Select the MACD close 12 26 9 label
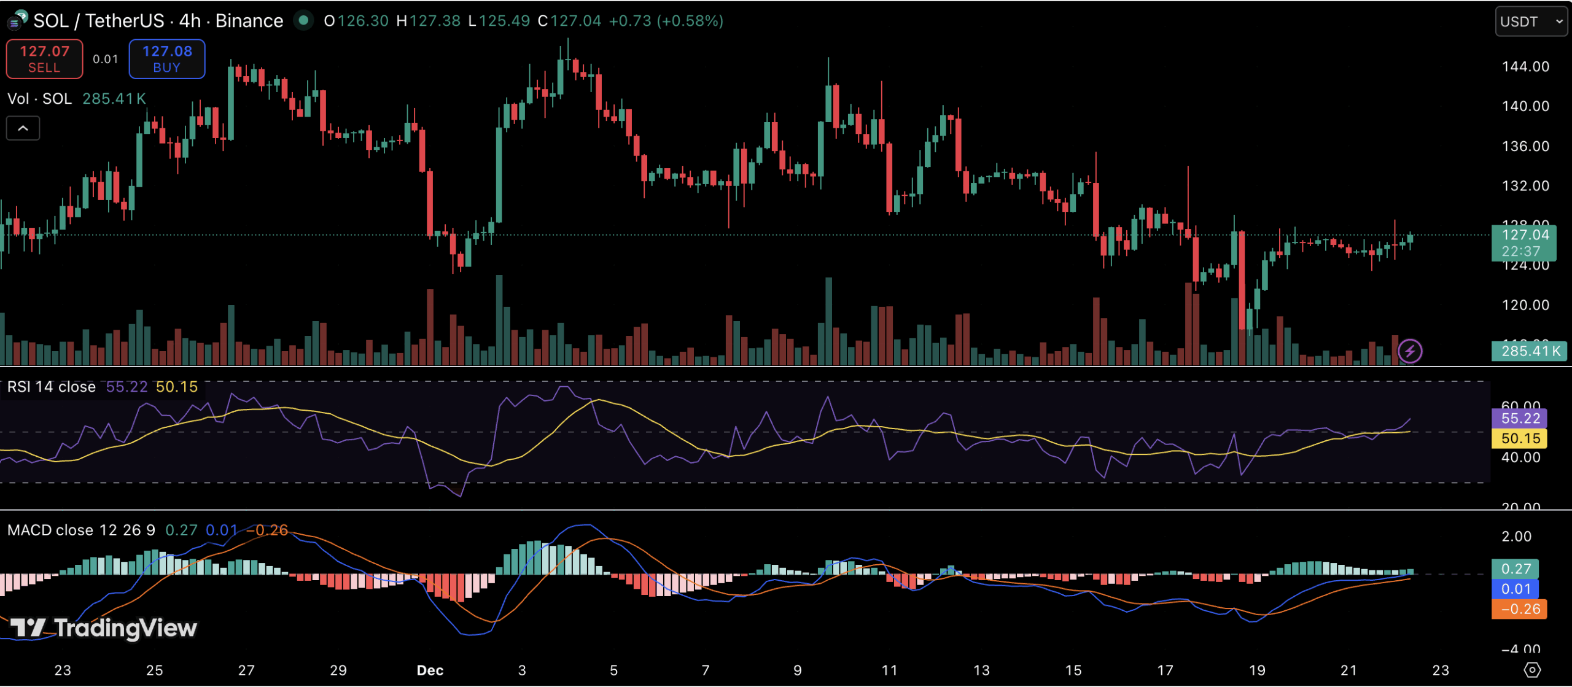Screen dimensions: 1572x687 [81, 530]
